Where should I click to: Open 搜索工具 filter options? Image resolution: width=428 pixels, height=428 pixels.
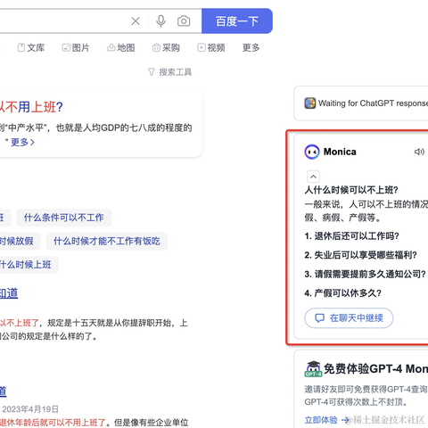tap(169, 72)
